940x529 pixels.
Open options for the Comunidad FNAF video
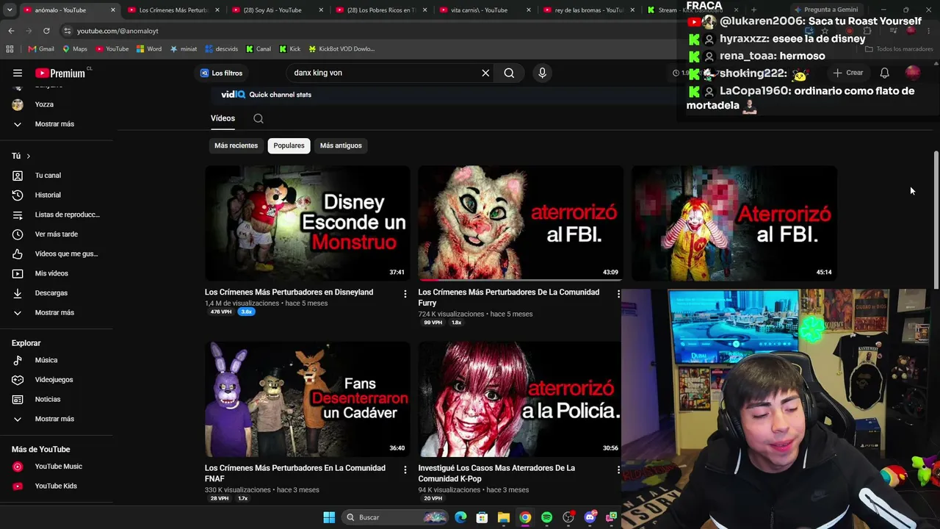[405, 469]
